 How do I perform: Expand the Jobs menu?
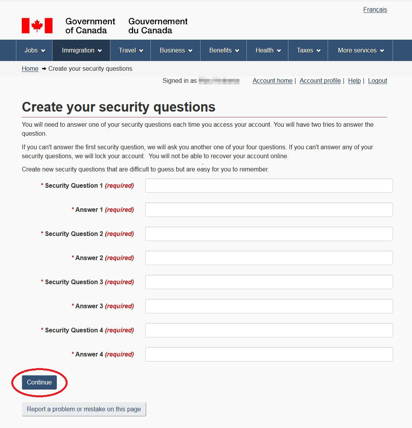(34, 51)
